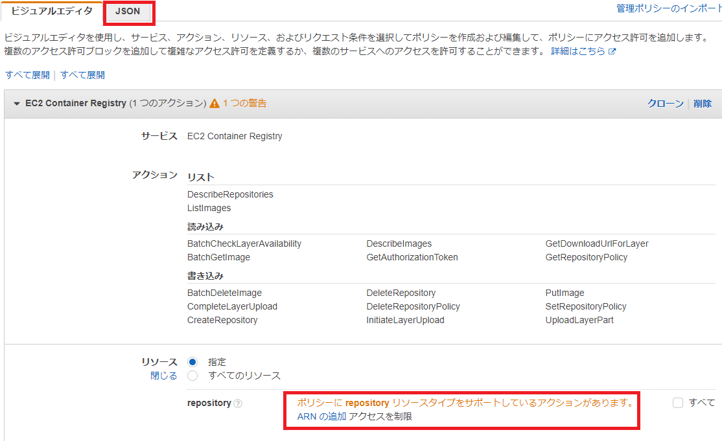Click InitiateLayerUpload action

tap(405, 320)
